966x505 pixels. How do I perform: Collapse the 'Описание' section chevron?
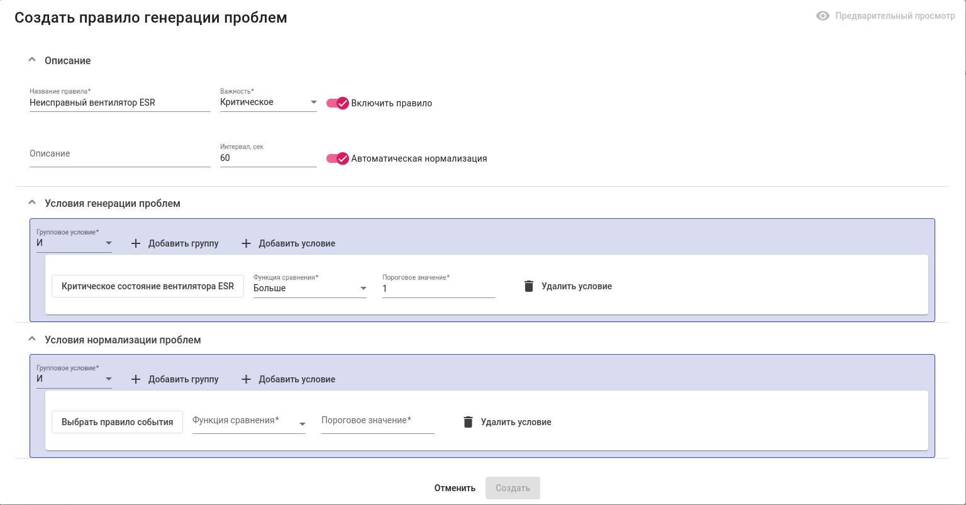(33, 60)
